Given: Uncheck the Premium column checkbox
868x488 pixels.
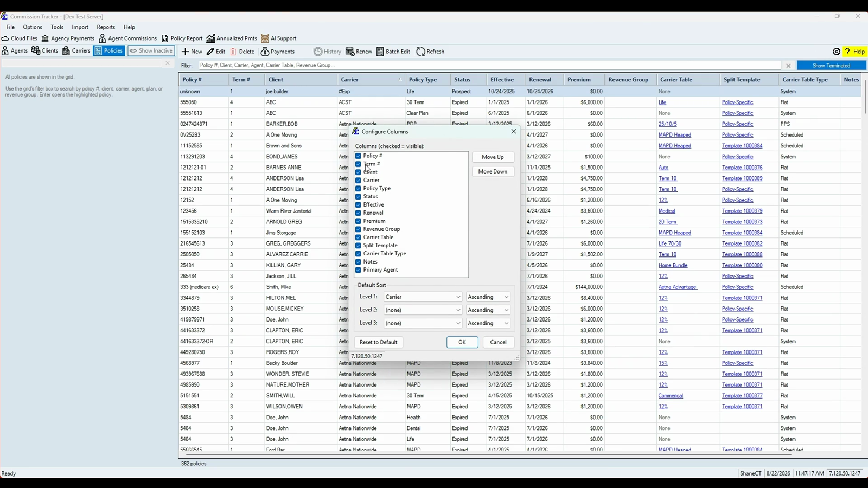Looking at the screenshot, I should [358, 221].
